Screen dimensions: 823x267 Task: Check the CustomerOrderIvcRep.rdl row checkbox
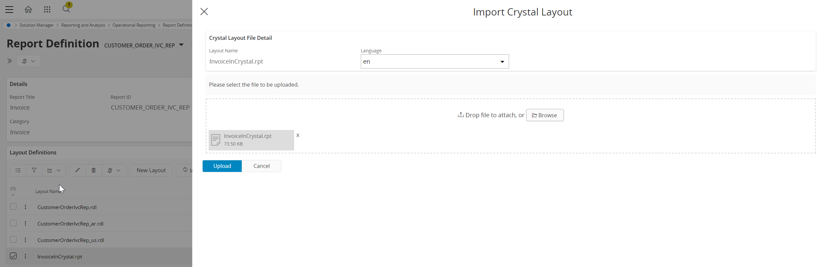13,207
